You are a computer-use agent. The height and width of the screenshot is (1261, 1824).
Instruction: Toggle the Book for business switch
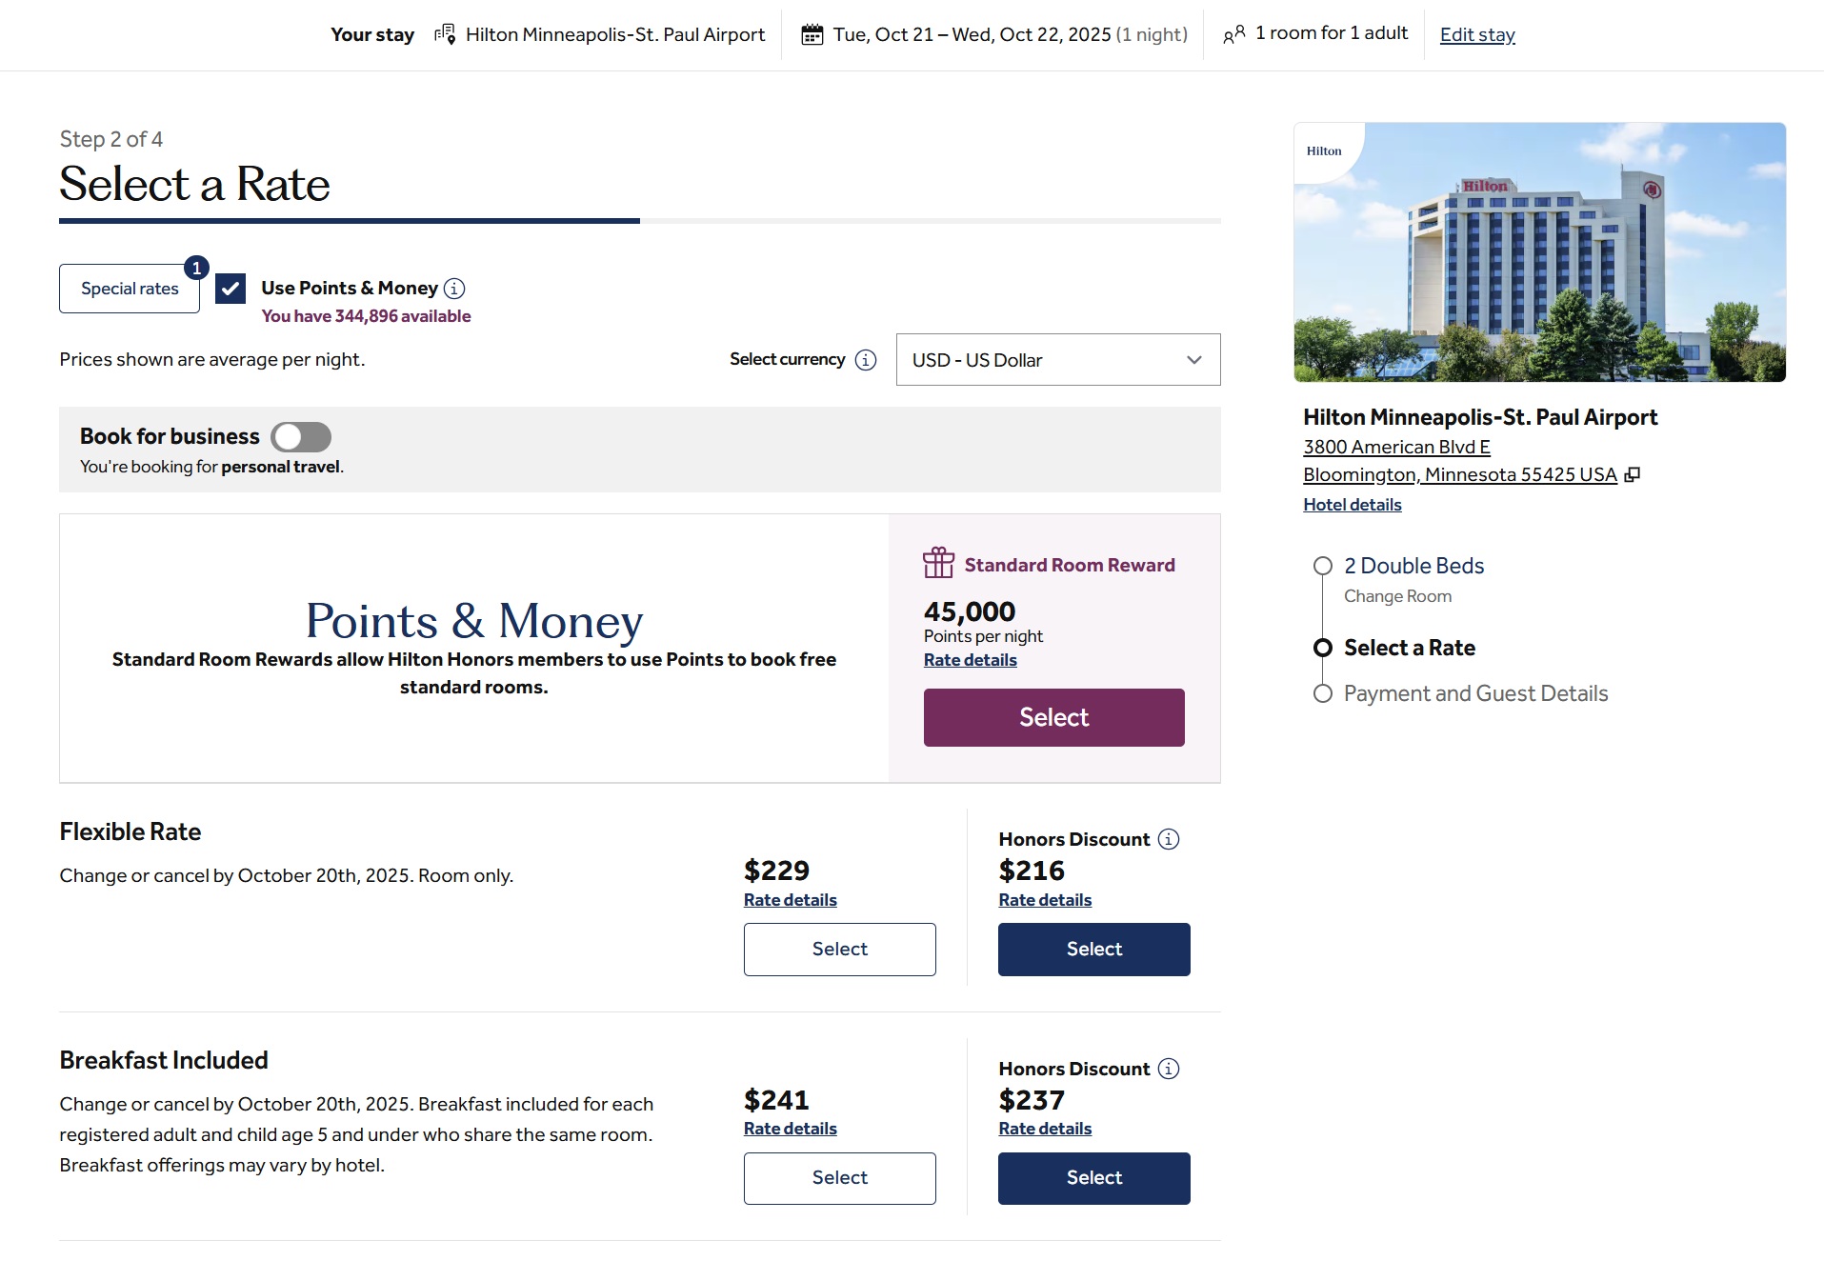301,437
